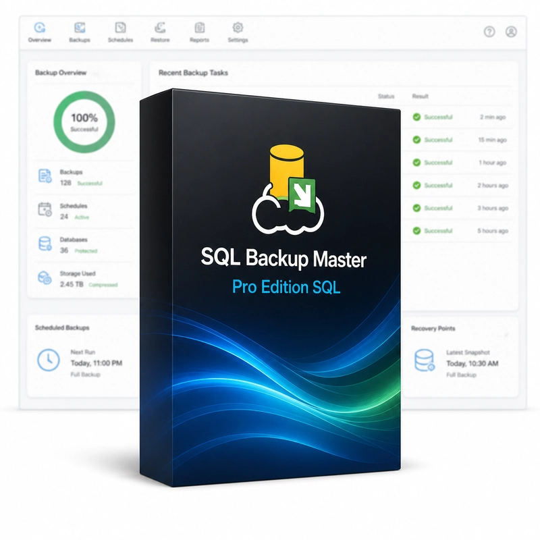Click the Schedules calendar icon in overview
Image resolution: width=540 pixels, height=540 pixels.
(45, 209)
